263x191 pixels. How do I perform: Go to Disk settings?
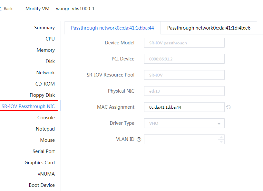50,61
